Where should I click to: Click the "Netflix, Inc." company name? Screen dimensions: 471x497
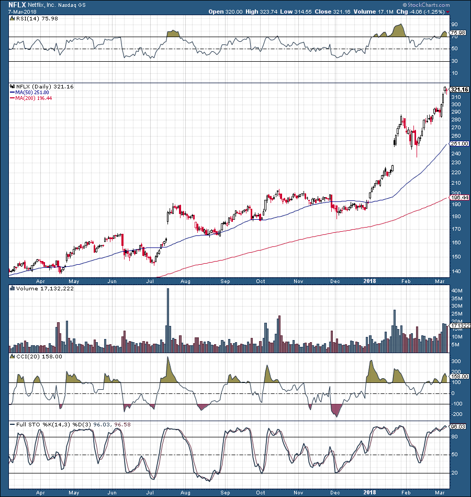point(42,5)
